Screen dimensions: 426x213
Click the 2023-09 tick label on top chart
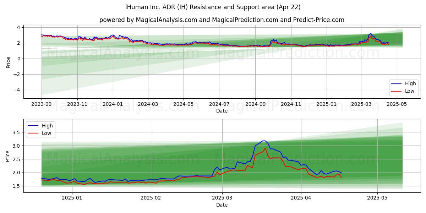pos(42,104)
